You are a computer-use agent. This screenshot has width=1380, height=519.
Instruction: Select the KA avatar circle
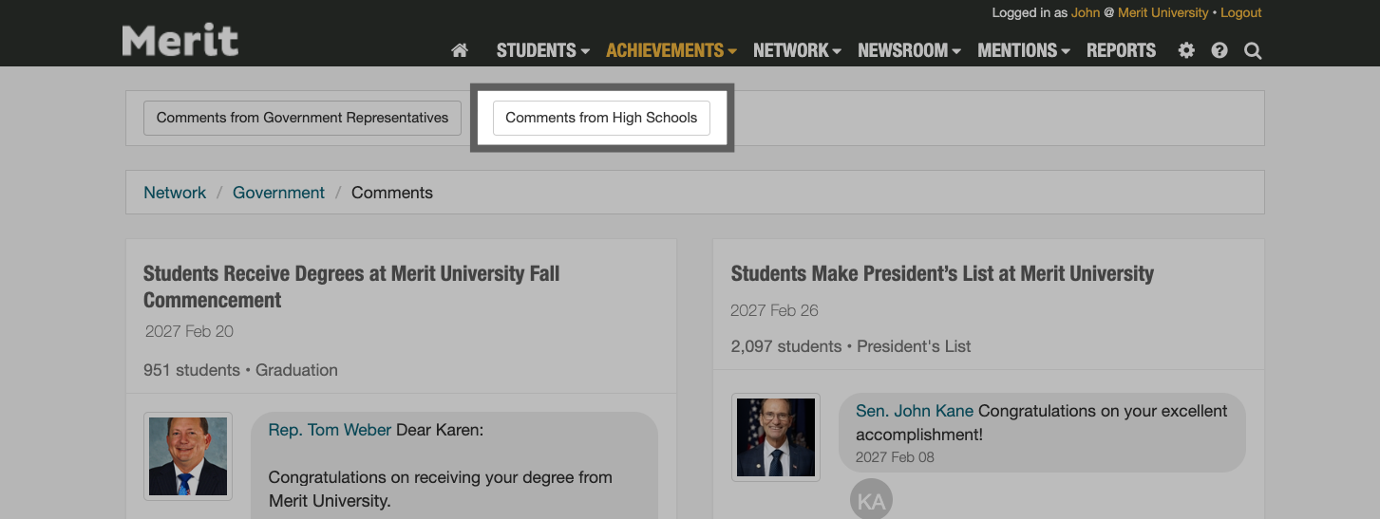click(871, 502)
